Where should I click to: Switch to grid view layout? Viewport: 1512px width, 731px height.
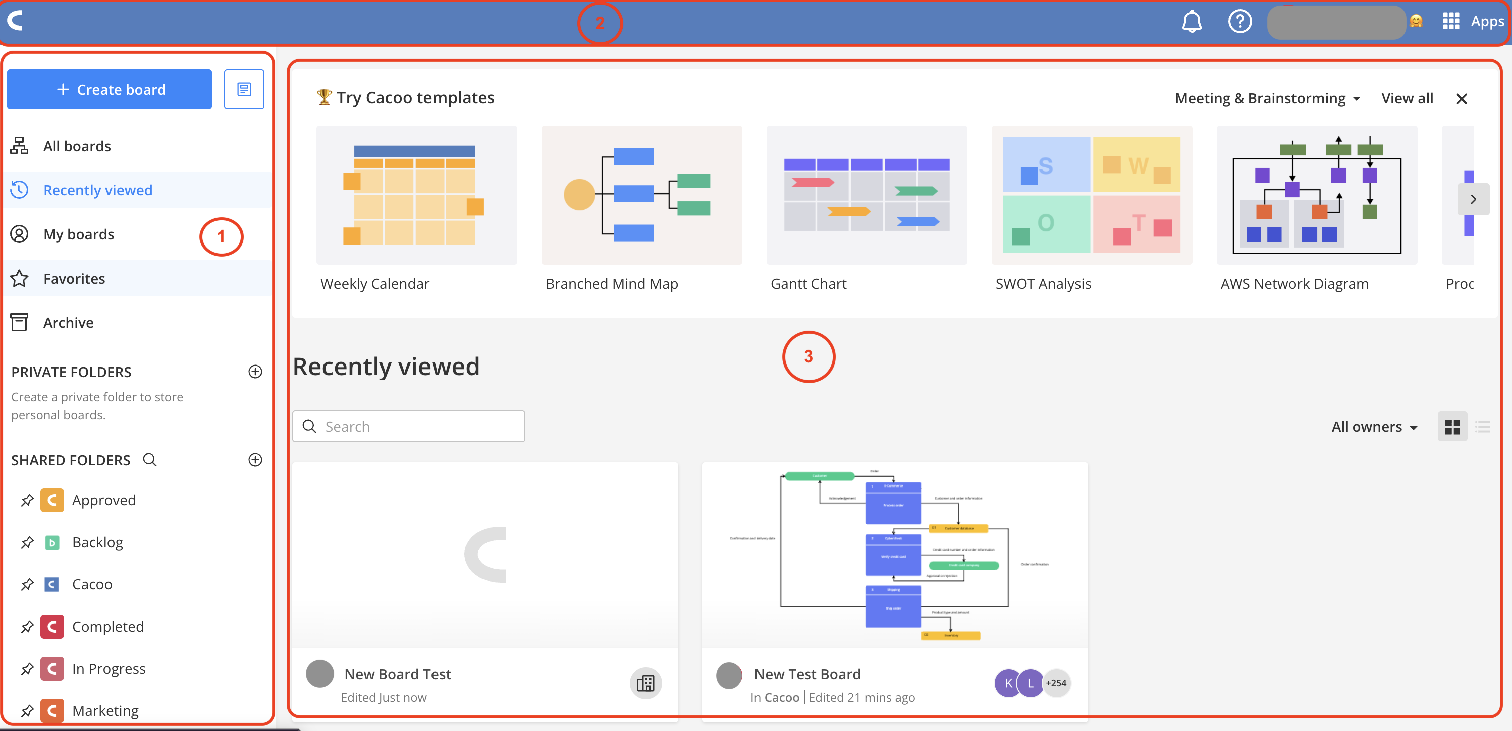1452,427
